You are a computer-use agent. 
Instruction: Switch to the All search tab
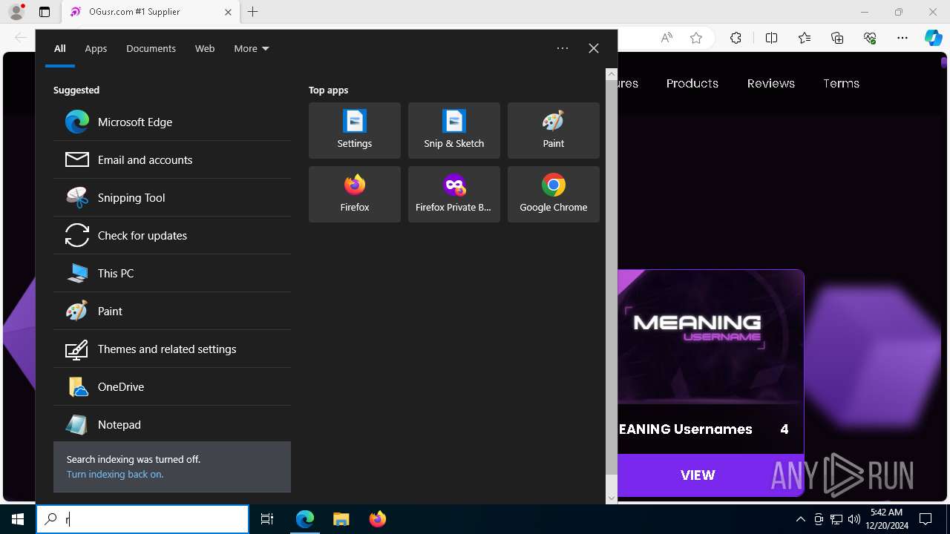click(60, 48)
